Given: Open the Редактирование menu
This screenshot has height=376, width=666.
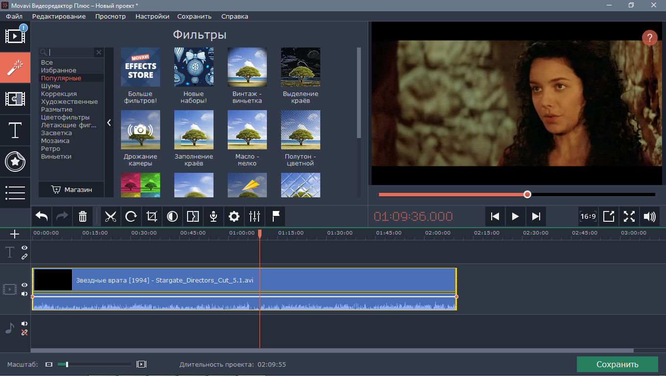Looking at the screenshot, I should click(x=59, y=16).
